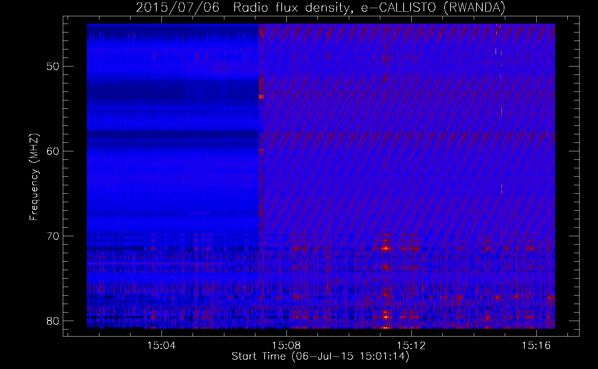Click the '70' frequency tick label
The image size is (598, 369).
53,236
